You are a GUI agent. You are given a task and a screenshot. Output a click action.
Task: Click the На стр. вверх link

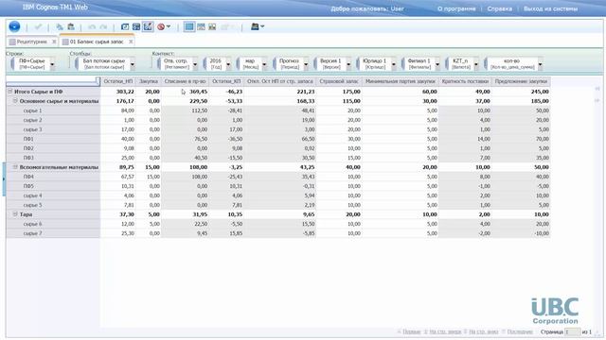point(445,331)
